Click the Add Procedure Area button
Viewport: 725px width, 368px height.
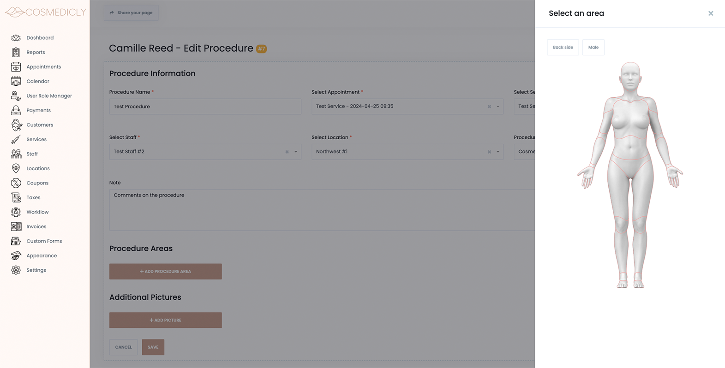(x=165, y=272)
